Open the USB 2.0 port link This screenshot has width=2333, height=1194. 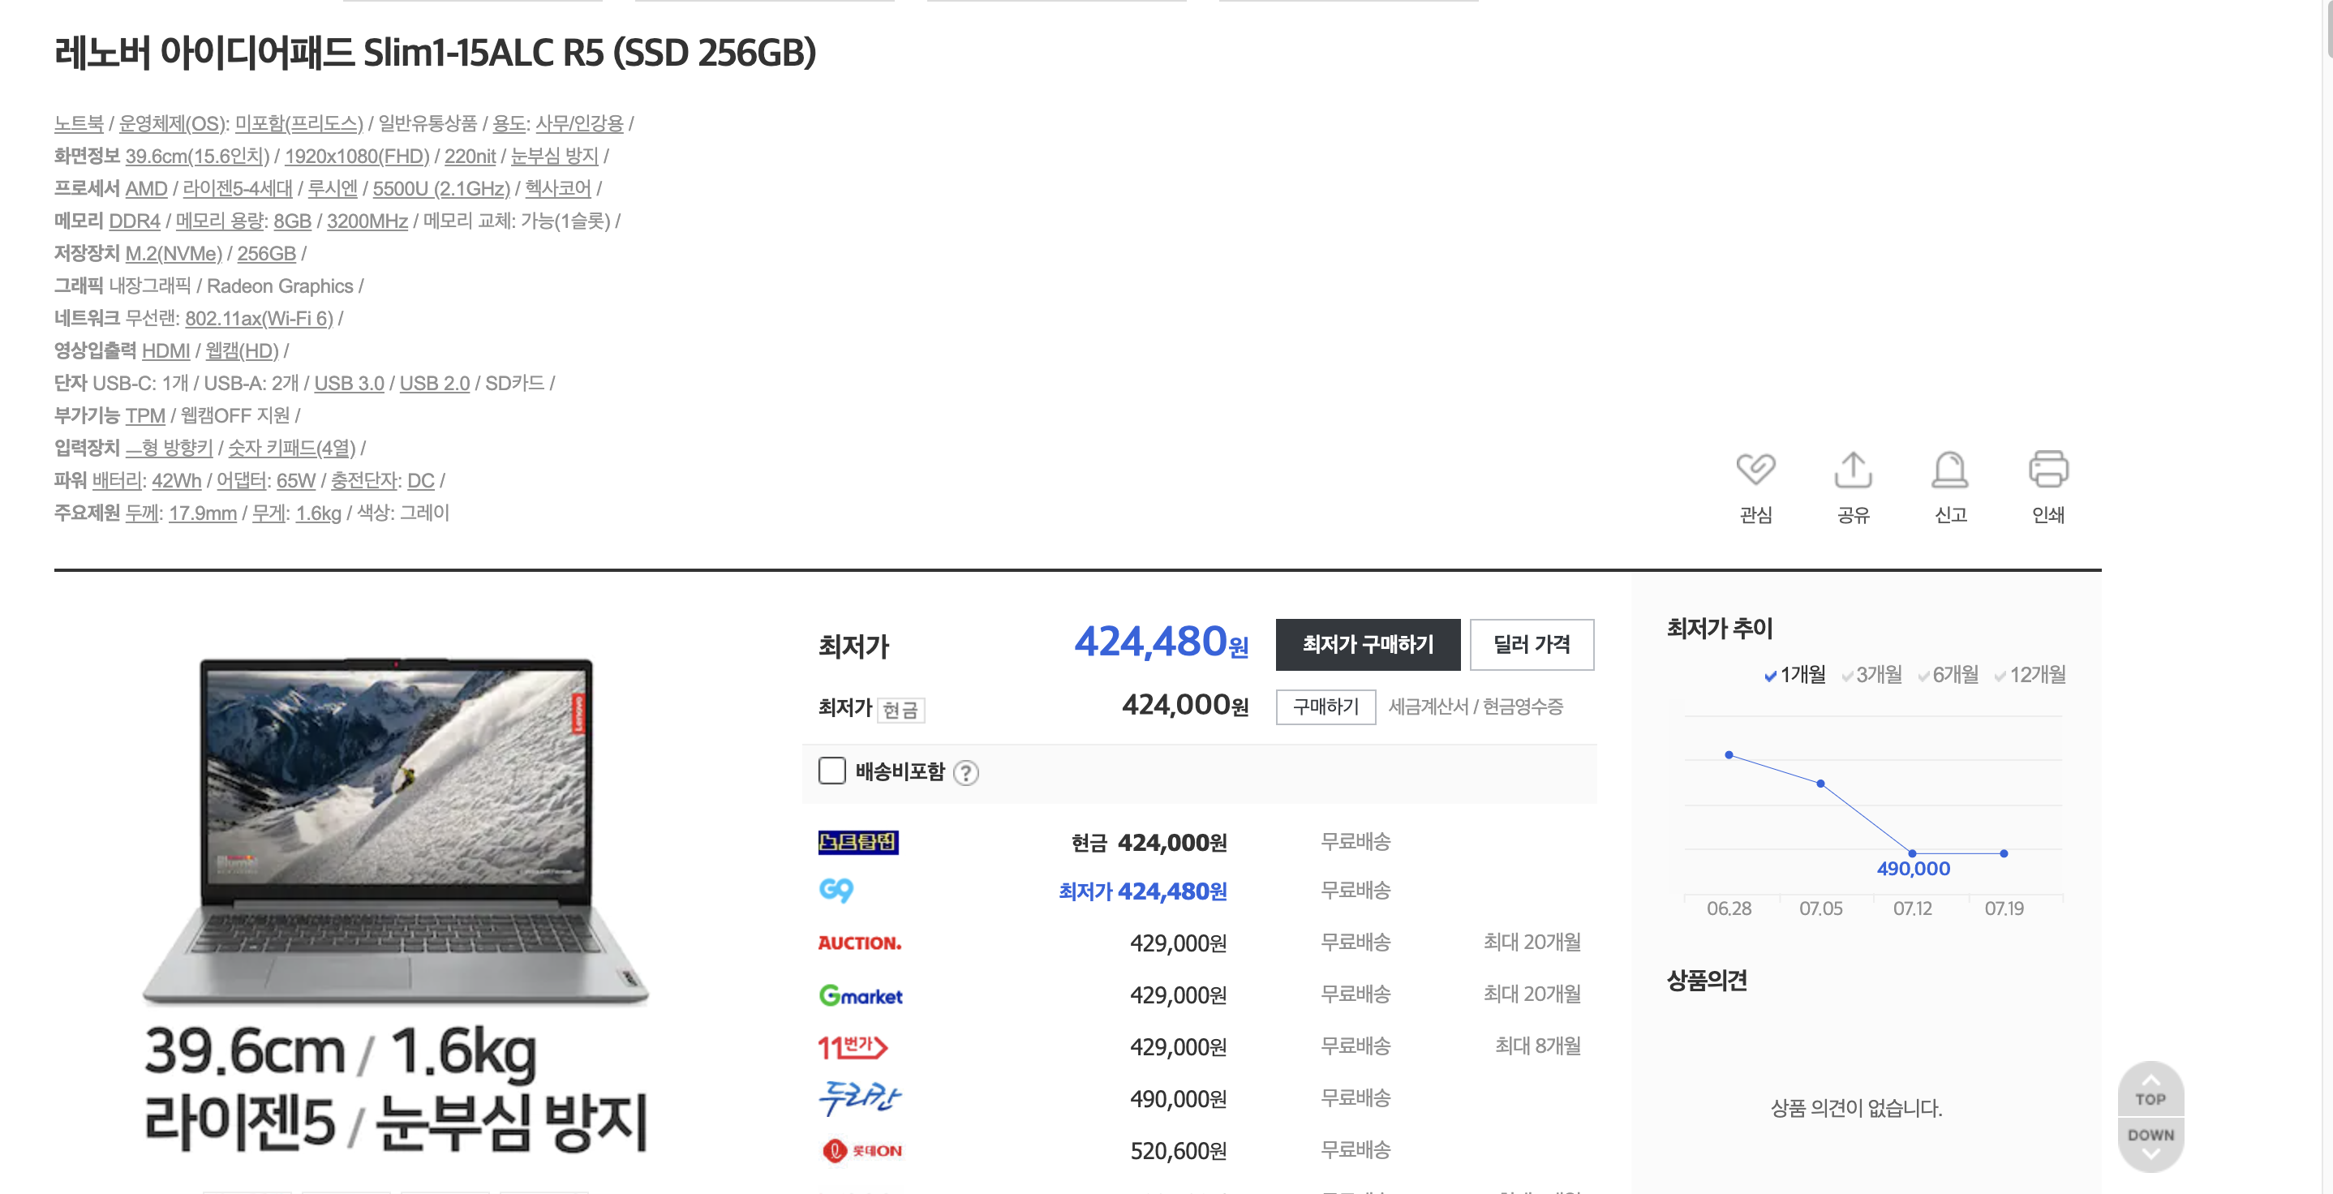[x=435, y=383]
